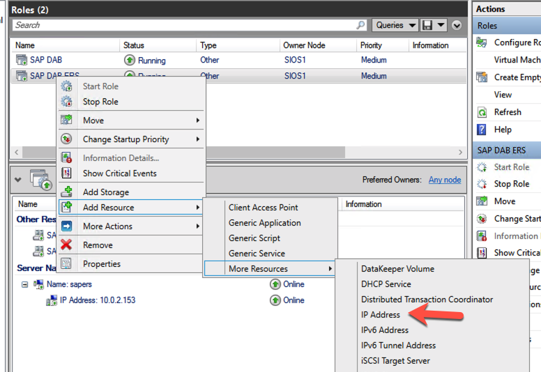Click the Any node preferred owners link
This screenshot has width=541, height=372.
445,180
